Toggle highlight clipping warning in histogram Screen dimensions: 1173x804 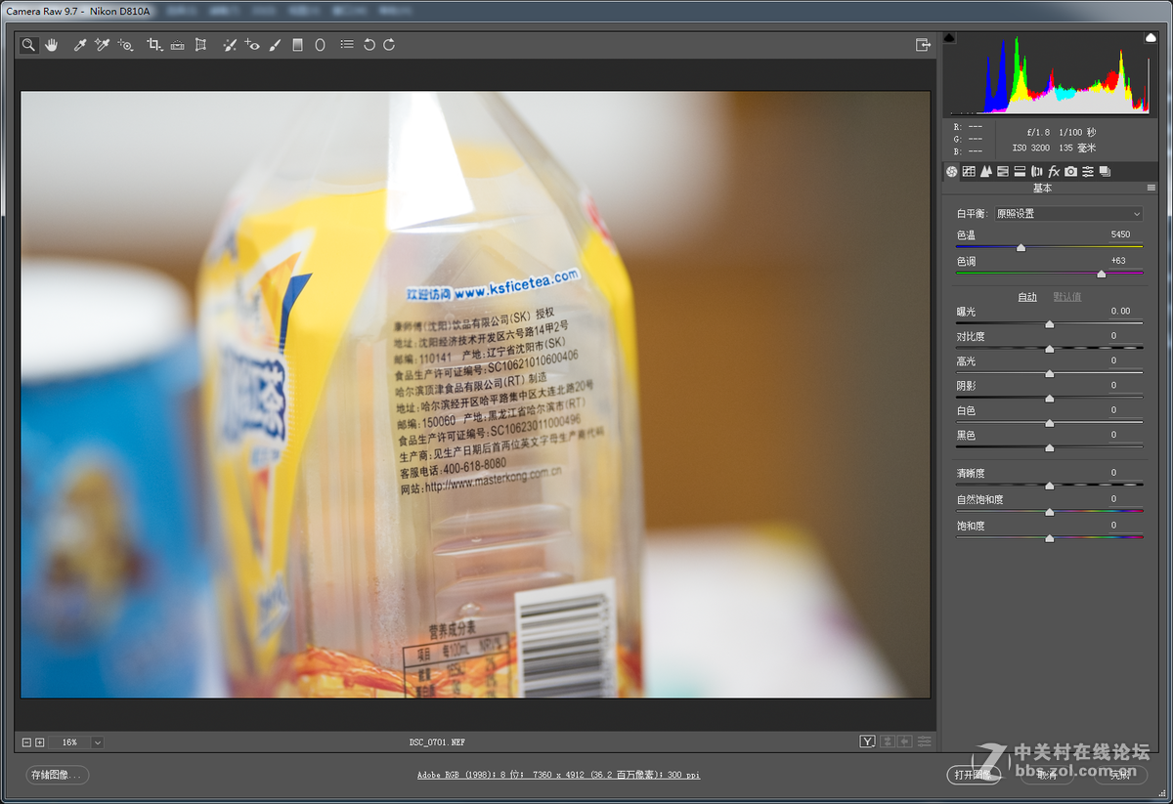(x=1151, y=37)
